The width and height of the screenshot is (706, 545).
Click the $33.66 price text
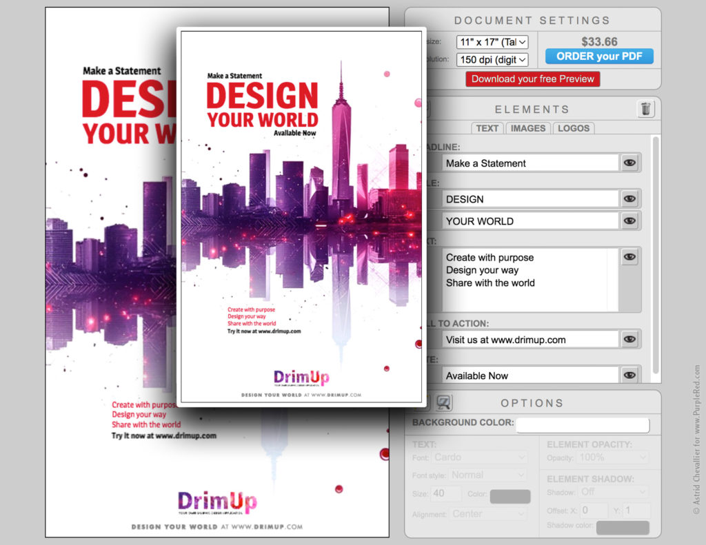click(599, 42)
